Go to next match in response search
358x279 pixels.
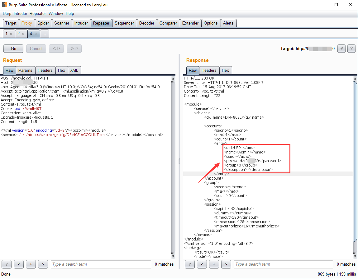[226, 264]
